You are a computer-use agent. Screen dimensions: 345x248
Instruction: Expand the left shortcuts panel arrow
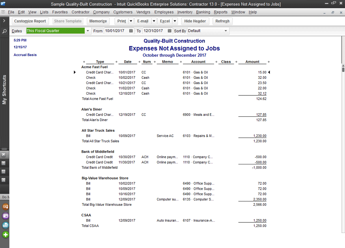click(x=4, y=21)
